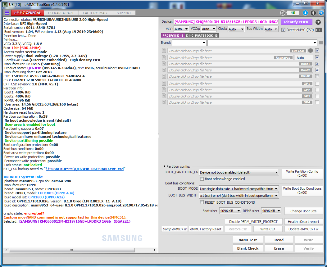Uncheck the Boot1 row checkbox
The image size is (327, 267).
click(x=317, y=64)
